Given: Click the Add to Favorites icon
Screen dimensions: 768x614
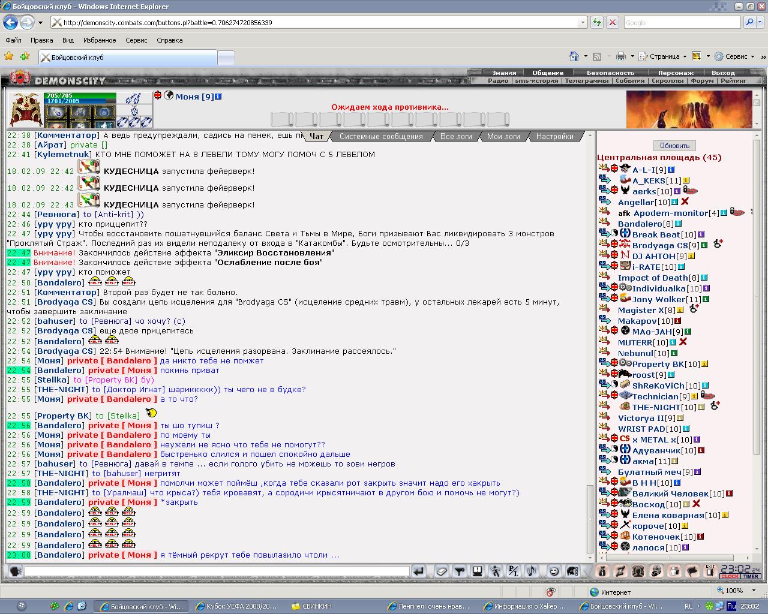Looking at the screenshot, I should [25, 56].
